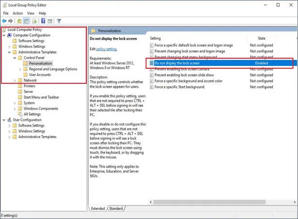298x219 pixels.
Task: Select User Accounts folder in tree
Action: [x=40, y=75]
